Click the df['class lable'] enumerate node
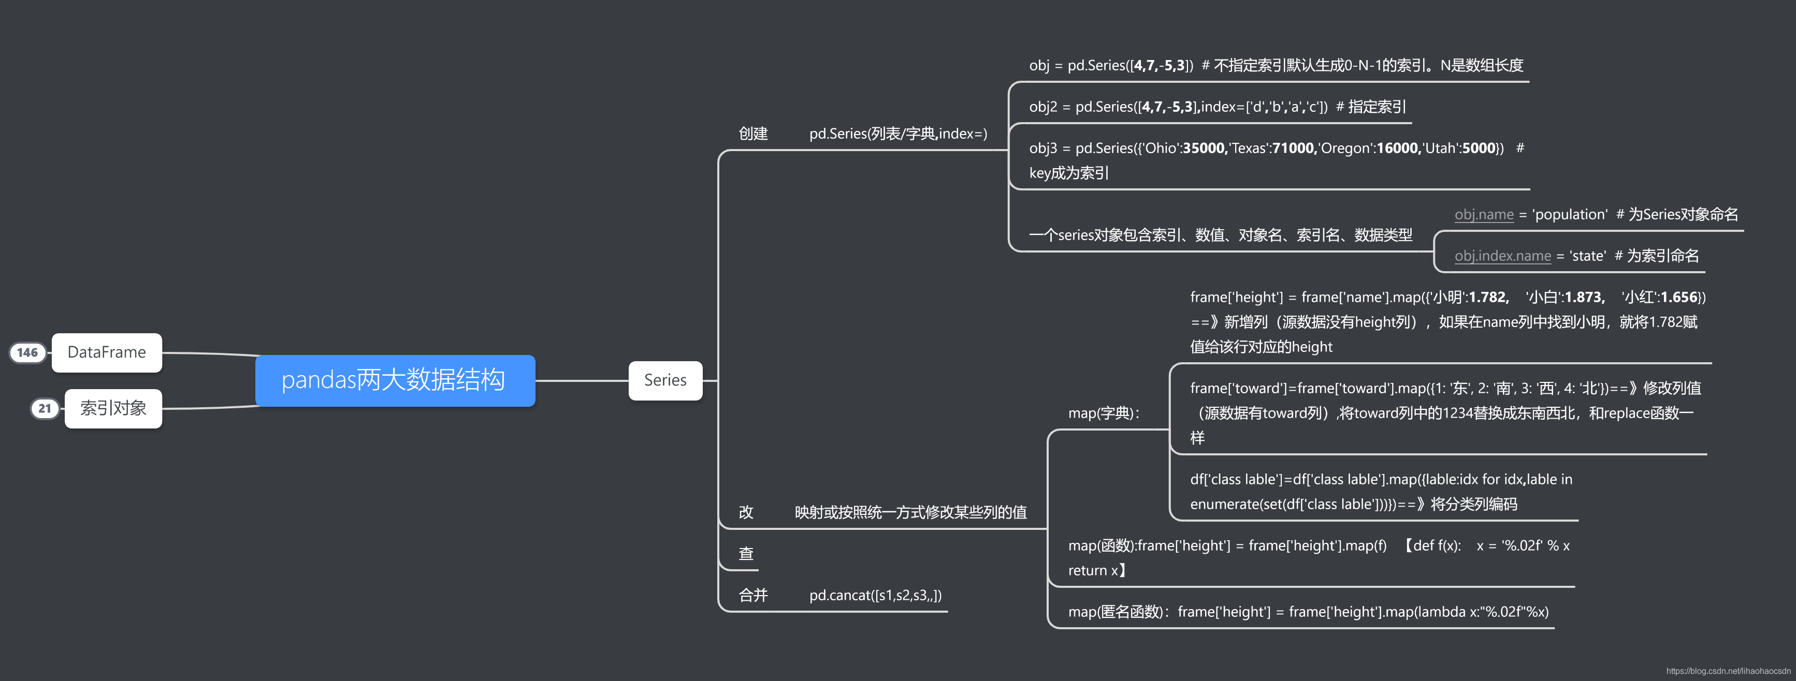The image size is (1796, 681). pyautogui.click(x=1381, y=492)
